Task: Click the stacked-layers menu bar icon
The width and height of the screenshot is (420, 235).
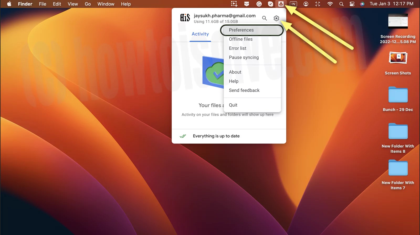Action: (x=246, y=4)
